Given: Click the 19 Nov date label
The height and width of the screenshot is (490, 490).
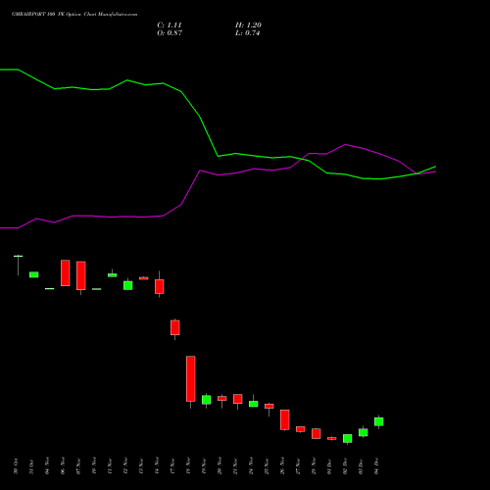Looking at the screenshot, I should [204, 466].
